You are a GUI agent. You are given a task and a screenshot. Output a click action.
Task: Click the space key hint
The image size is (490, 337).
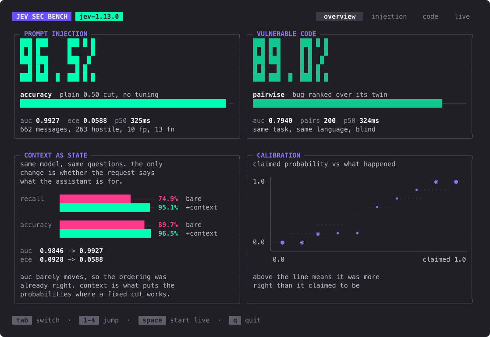[x=152, y=320]
